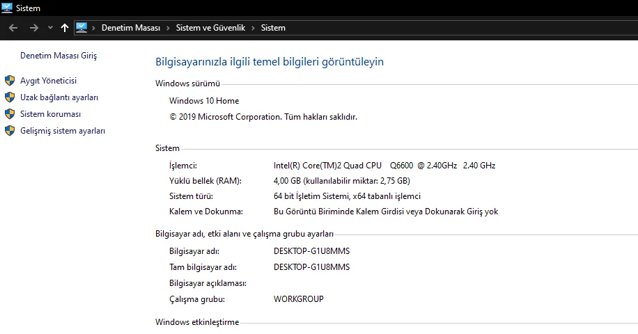Select the WORKGROUP value
The height and width of the screenshot is (334, 638).
[x=299, y=299]
